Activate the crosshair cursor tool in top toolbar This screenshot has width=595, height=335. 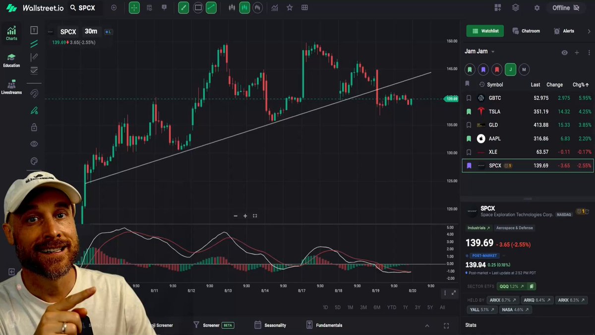(x=134, y=8)
